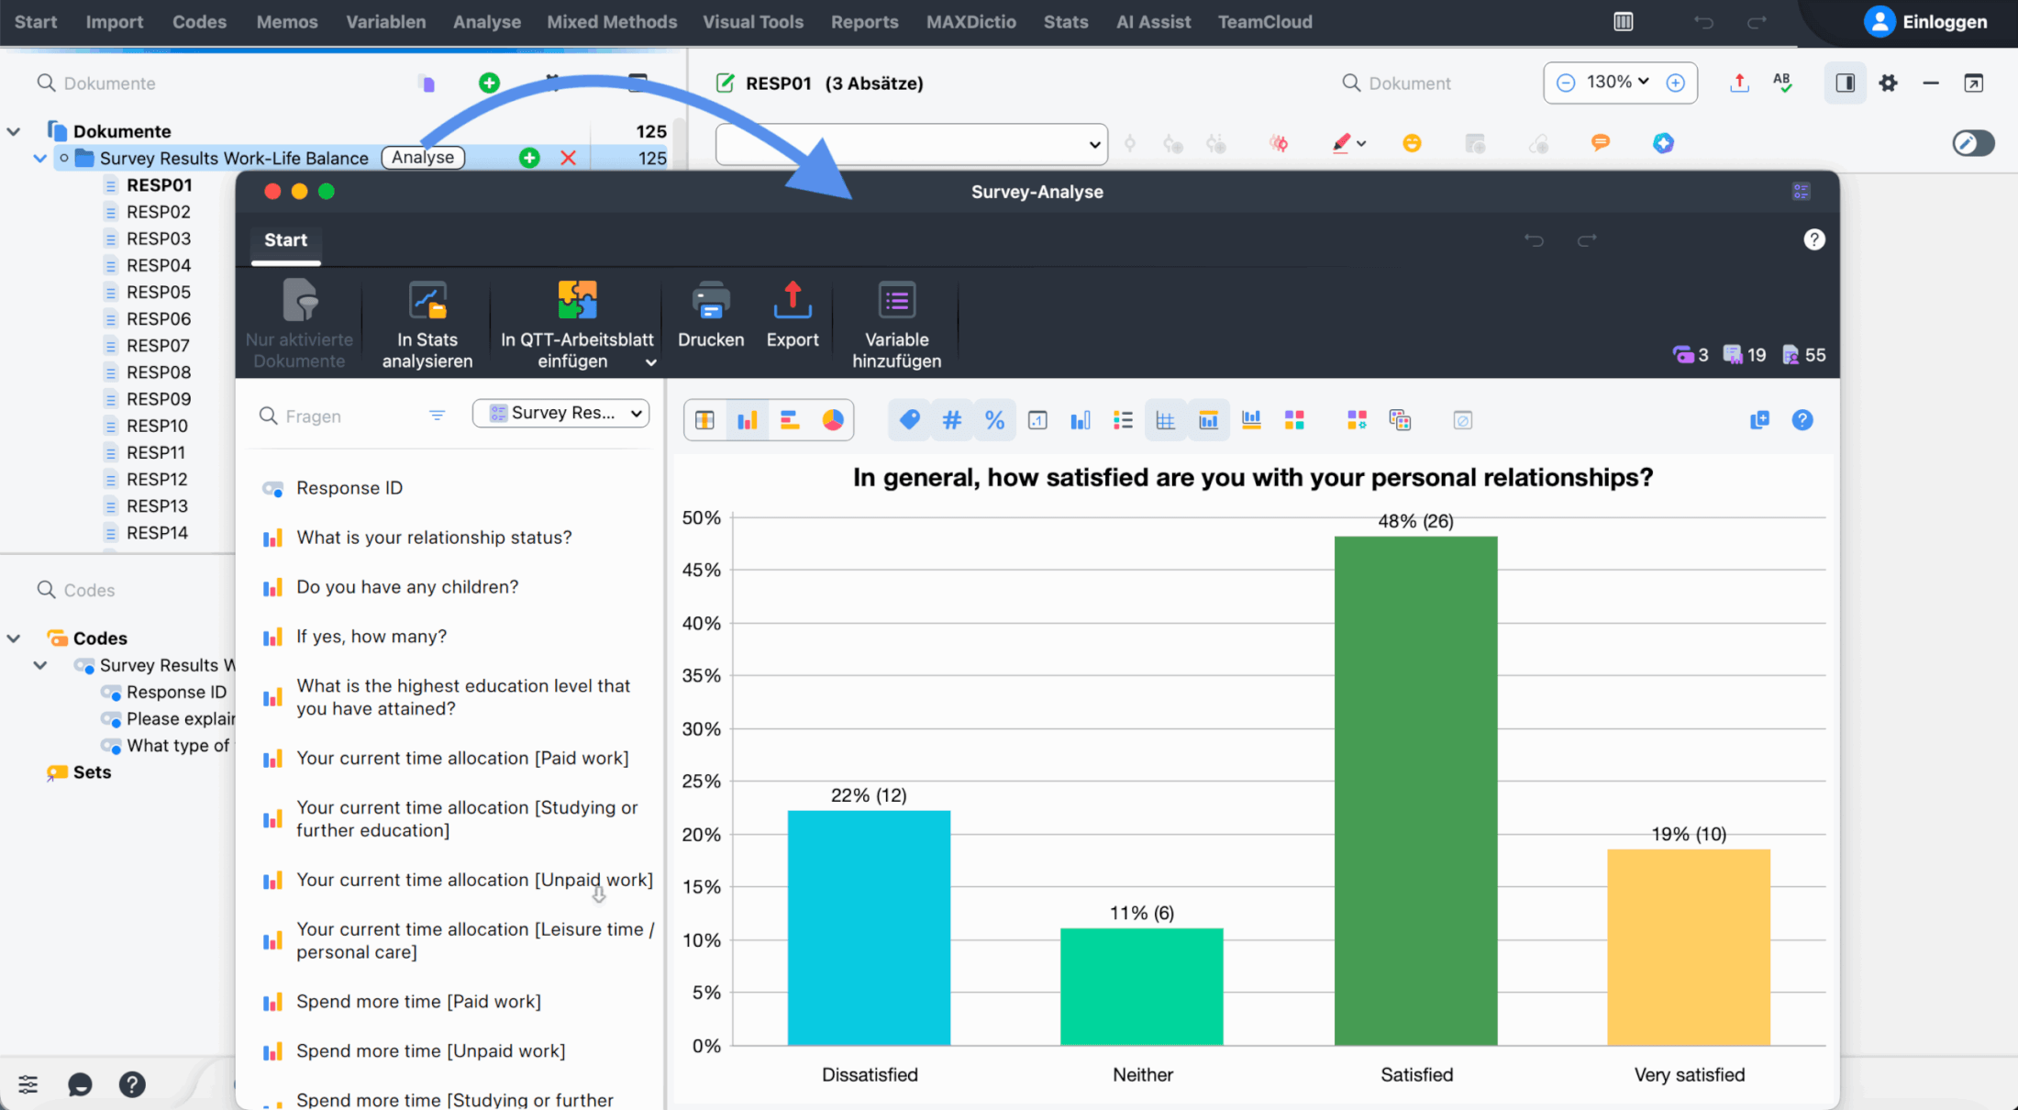
Task: Select the horizontal bar chart view
Action: click(790, 419)
